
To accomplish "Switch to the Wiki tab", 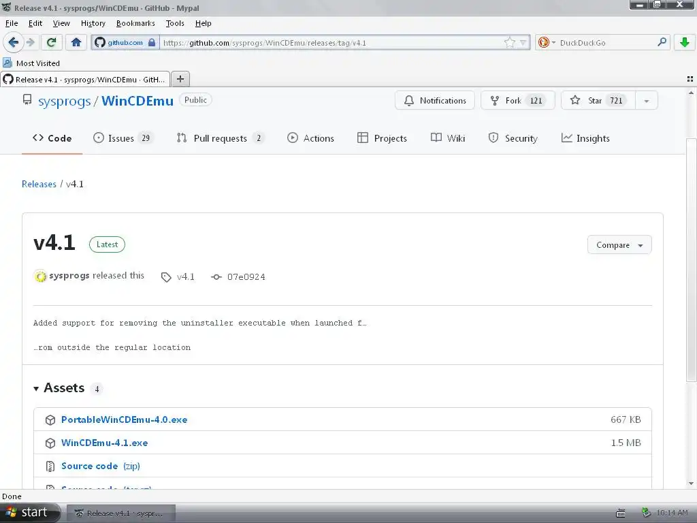I will pos(448,138).
